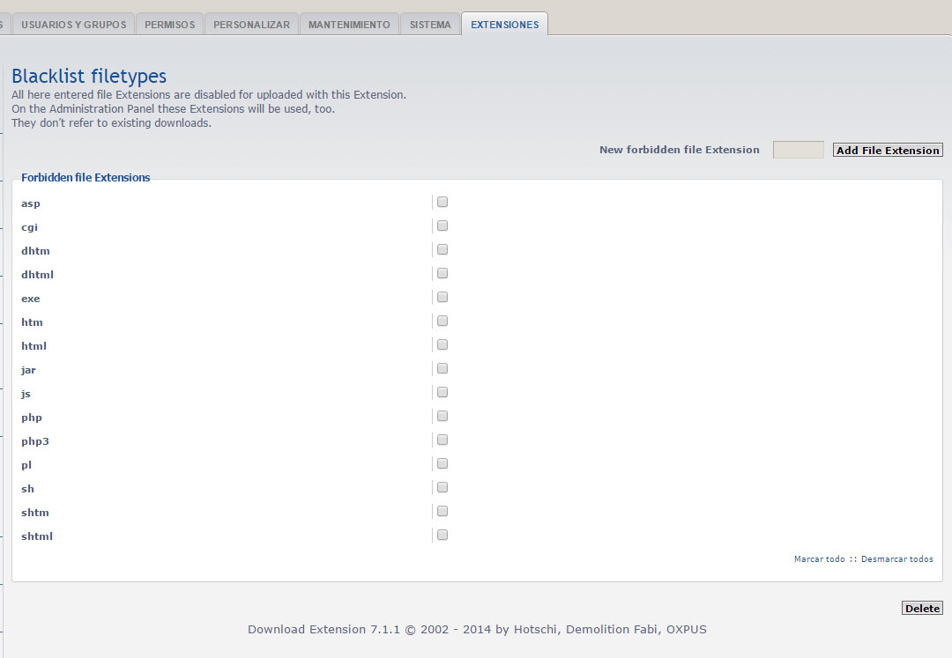
Task: Tick the checkbox for cgi
Action: click(x=443, y=225)
